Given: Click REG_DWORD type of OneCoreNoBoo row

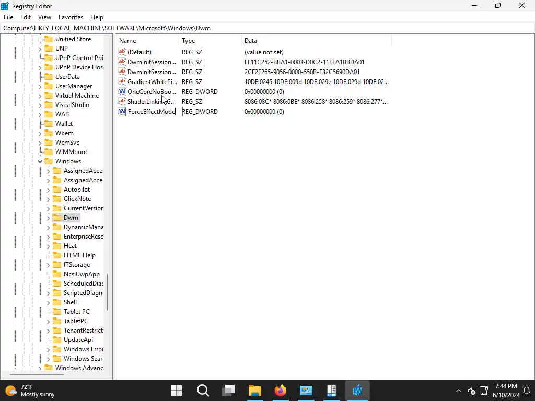Looking at the screenshot, I should [x=200, y=91].
